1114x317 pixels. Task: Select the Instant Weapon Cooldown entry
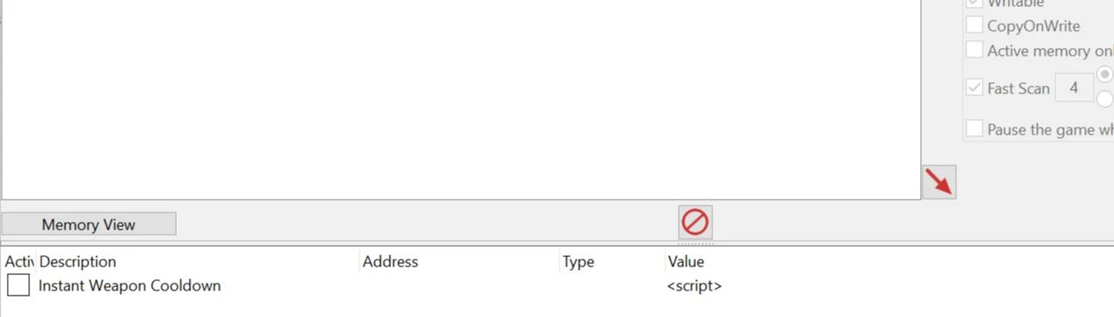[x=130, y=285]
